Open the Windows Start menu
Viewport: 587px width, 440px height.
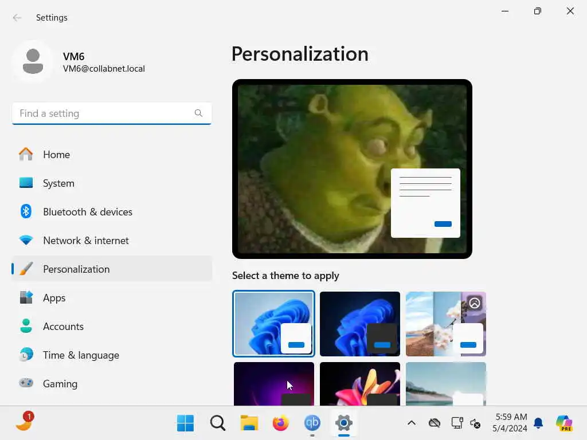click(x=185, y=423)
